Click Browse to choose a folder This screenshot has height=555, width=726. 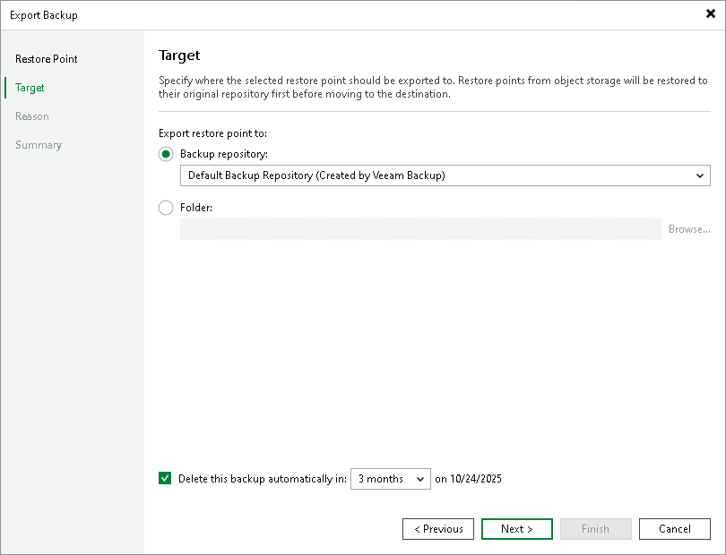tap(688, 229)
